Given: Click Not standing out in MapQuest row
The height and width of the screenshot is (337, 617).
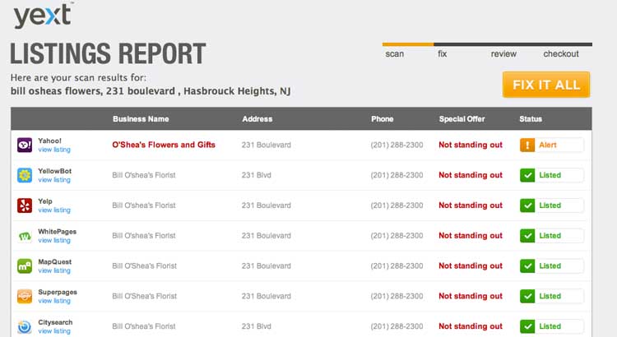Looking at the screenshot, I should point(471,265).
